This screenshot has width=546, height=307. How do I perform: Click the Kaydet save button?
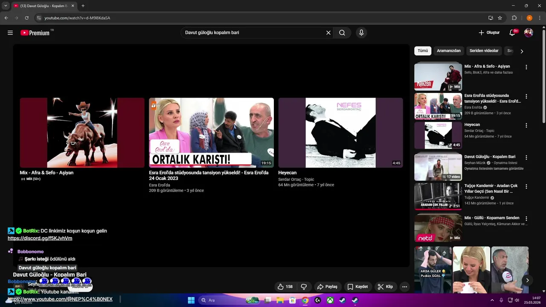pyautogui.click(x=357, y=287)
